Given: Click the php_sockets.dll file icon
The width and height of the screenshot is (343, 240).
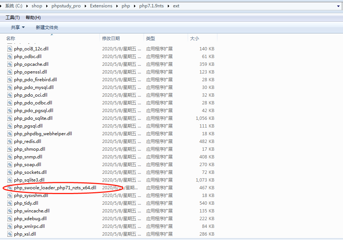Looking at the screenshot, I should point(10,172).
